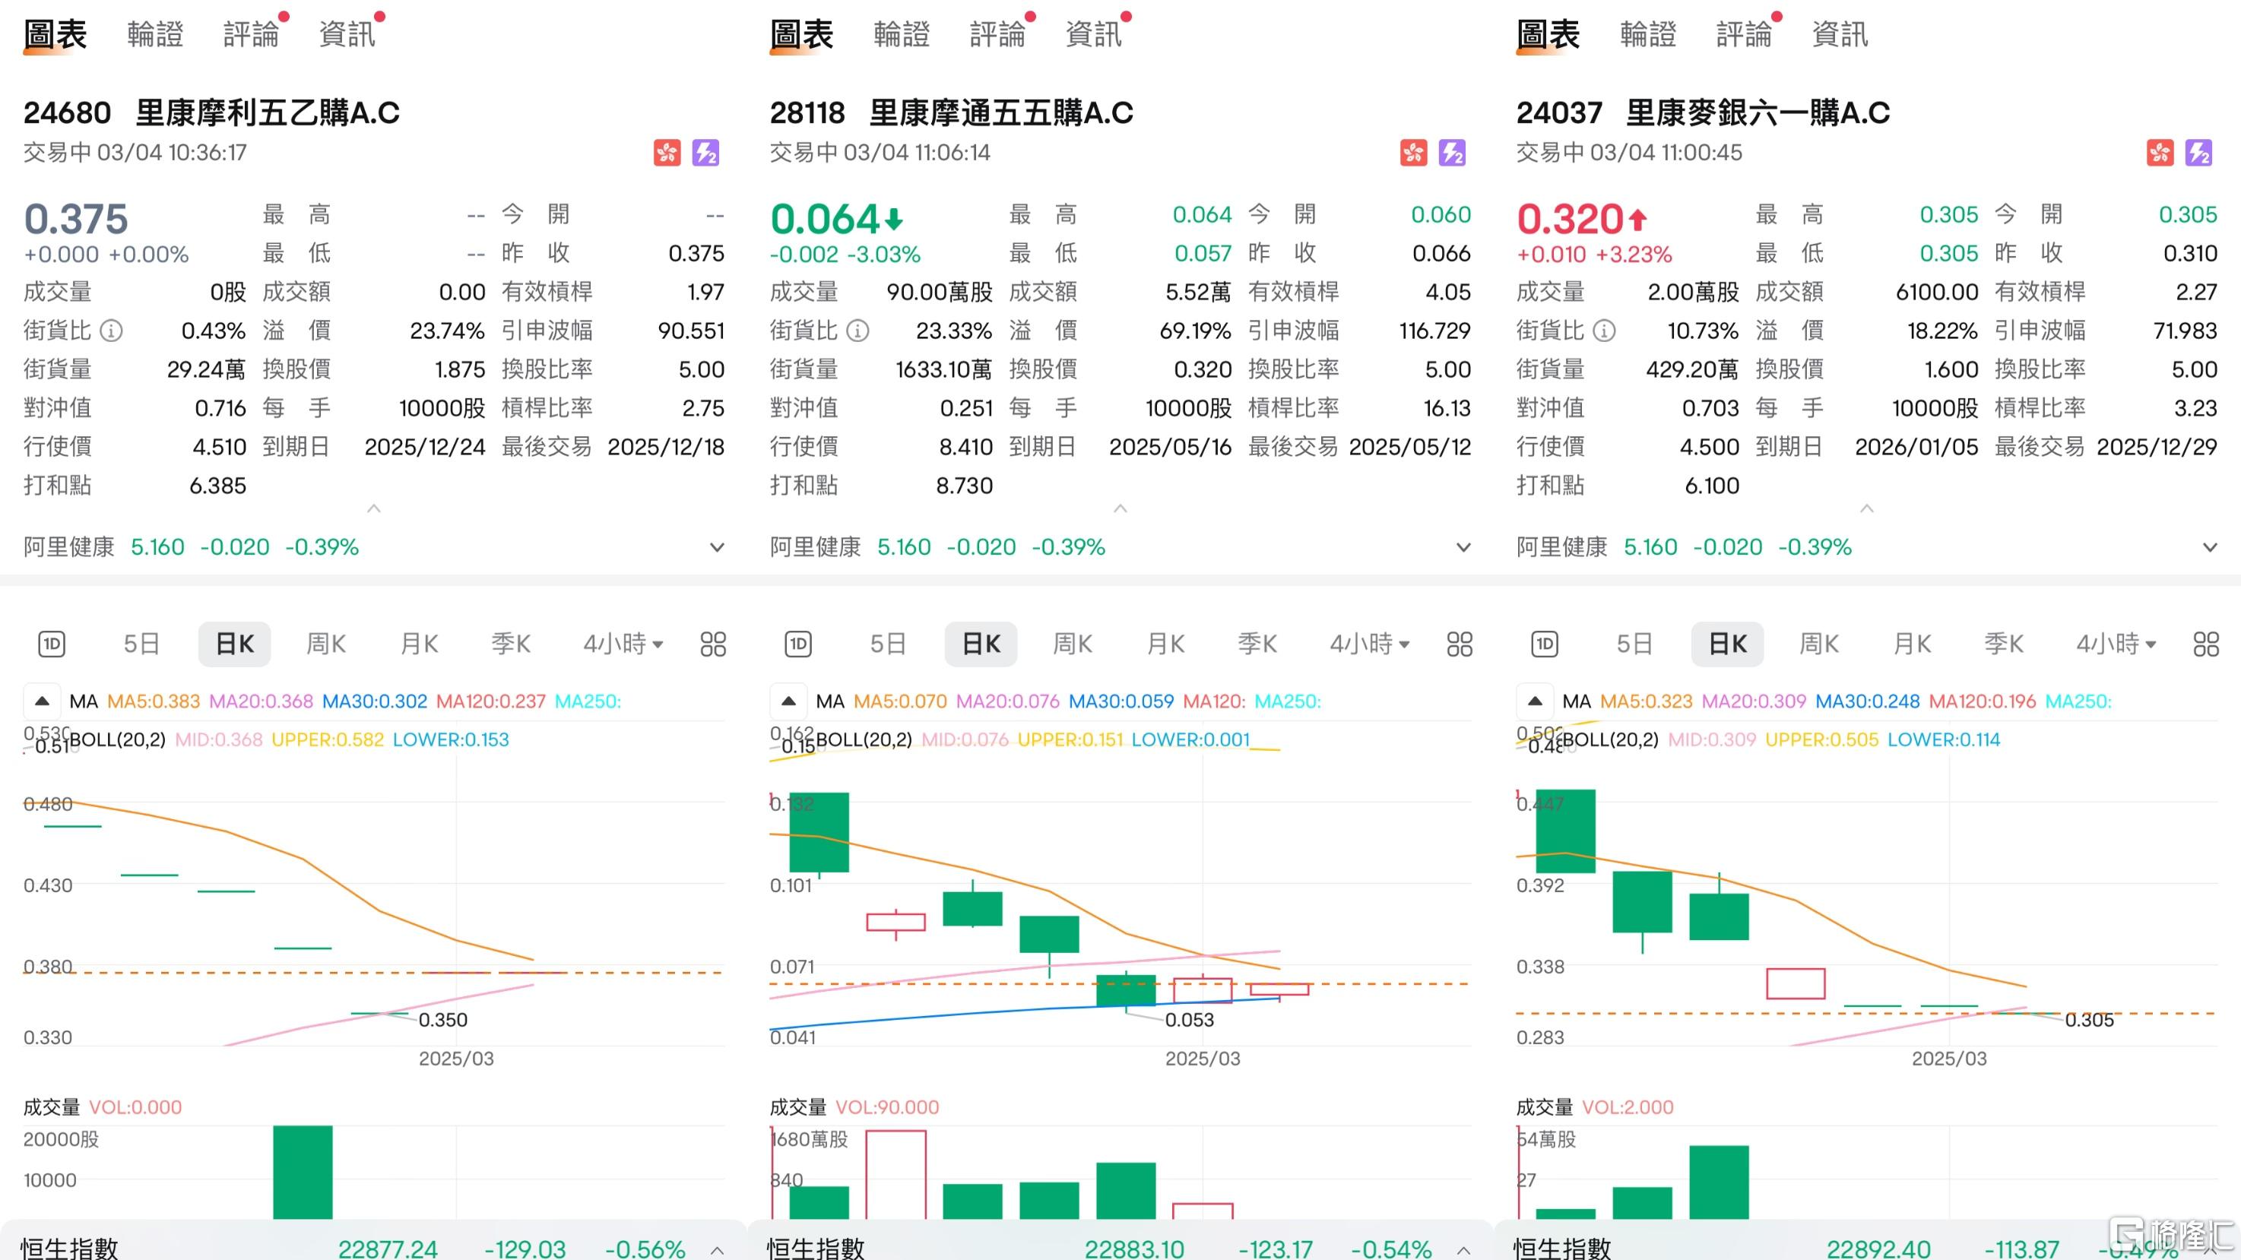Select the 1D intraday icon in 24680 chart
2241x1260 pixels.
52,644
